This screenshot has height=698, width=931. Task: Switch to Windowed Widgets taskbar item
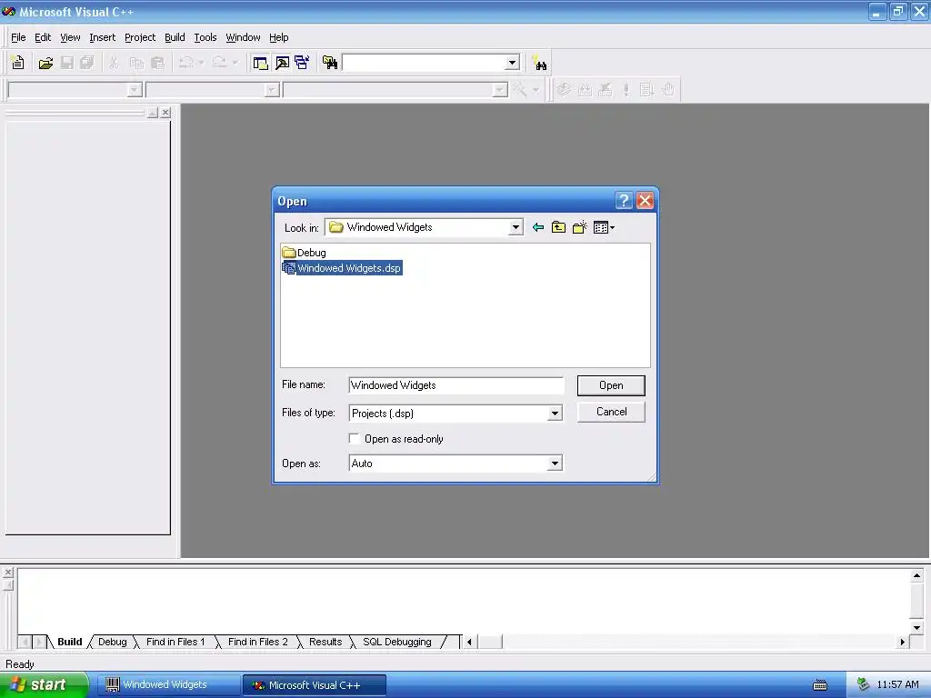point(167,685)
